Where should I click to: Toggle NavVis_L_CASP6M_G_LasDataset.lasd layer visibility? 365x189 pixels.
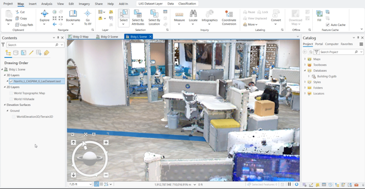coord(11,81)
